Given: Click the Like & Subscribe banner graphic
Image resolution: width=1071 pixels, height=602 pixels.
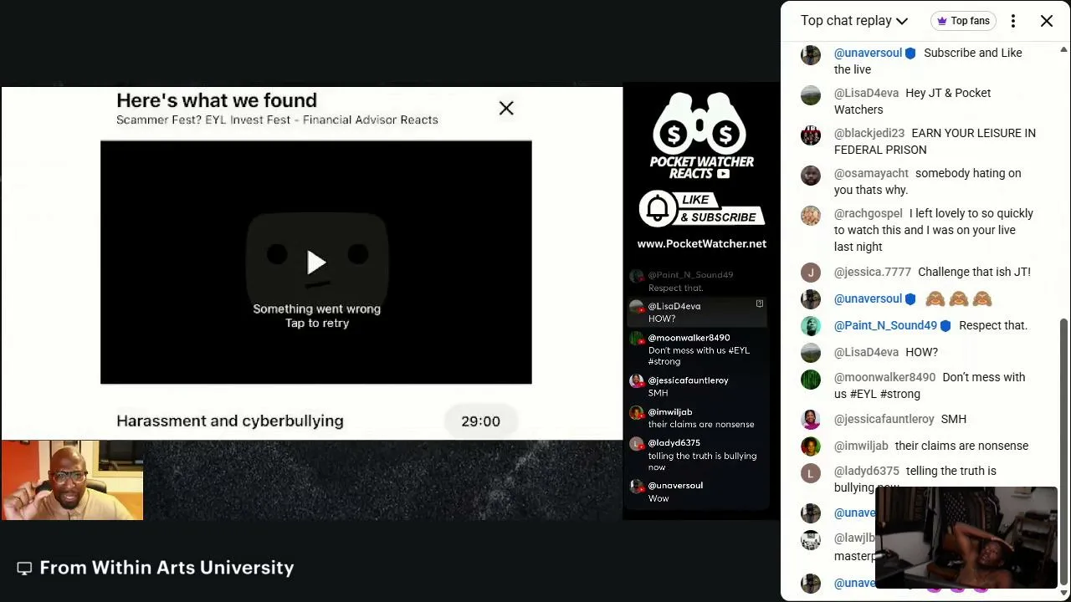Looking at the screenshot, I should tap(701, 208).
